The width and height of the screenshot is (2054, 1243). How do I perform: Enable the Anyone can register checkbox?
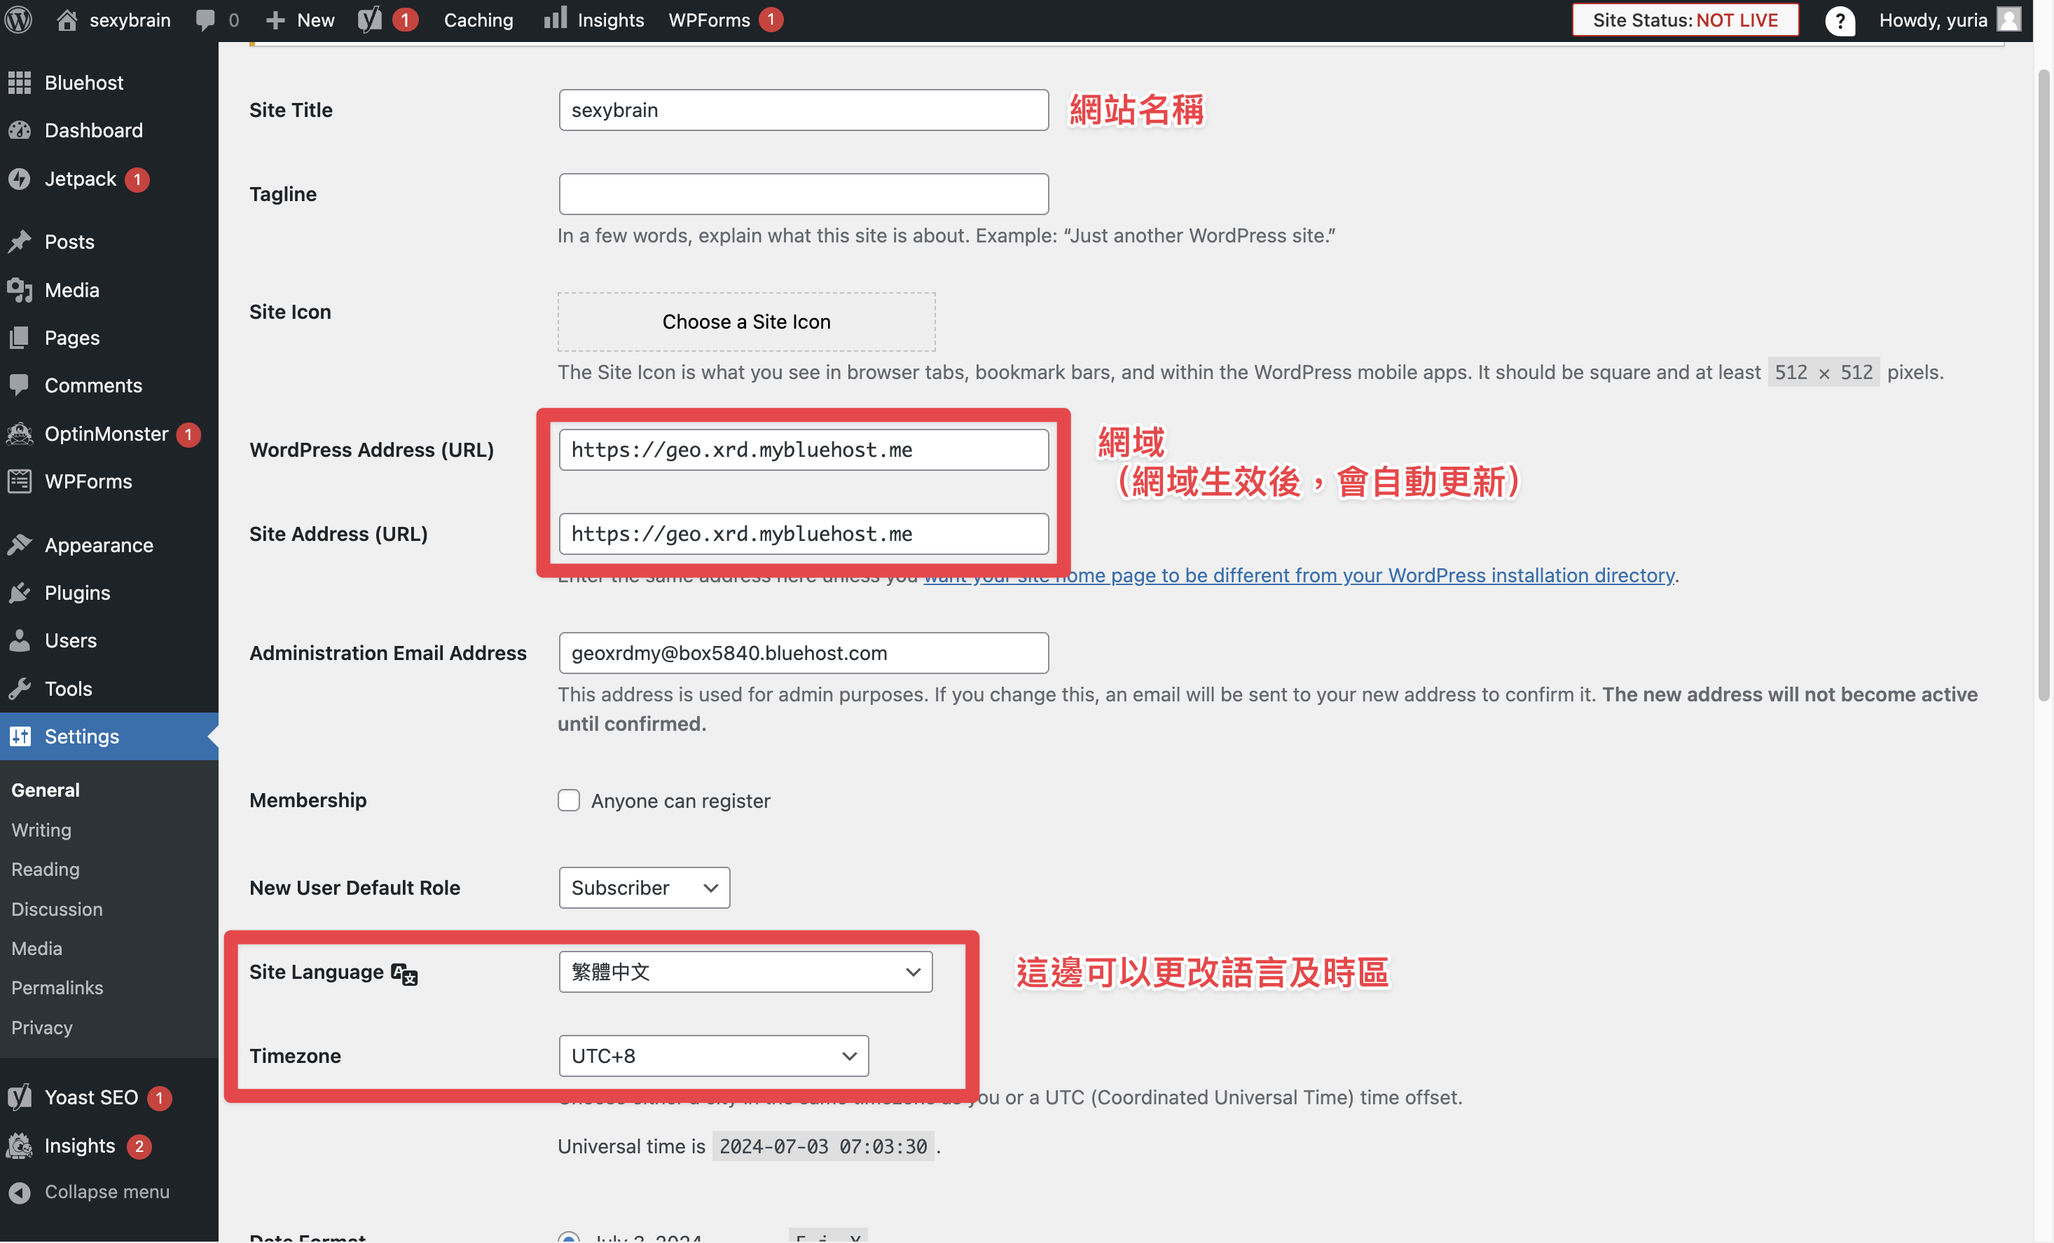[569, 800]
